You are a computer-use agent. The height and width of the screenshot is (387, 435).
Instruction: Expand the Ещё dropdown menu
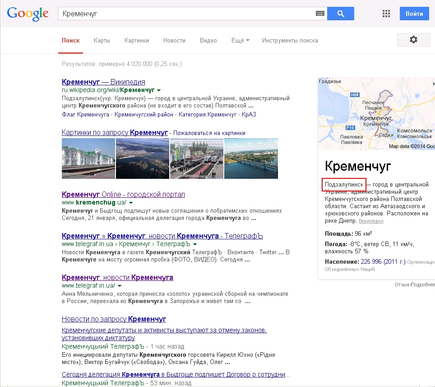click(x=240, y=41)
